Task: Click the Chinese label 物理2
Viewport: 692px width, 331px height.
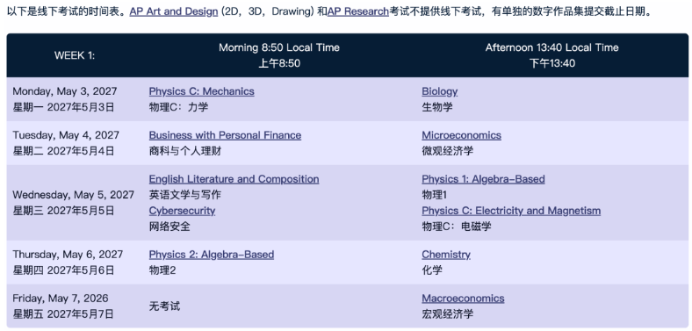Action: (162, 270)
